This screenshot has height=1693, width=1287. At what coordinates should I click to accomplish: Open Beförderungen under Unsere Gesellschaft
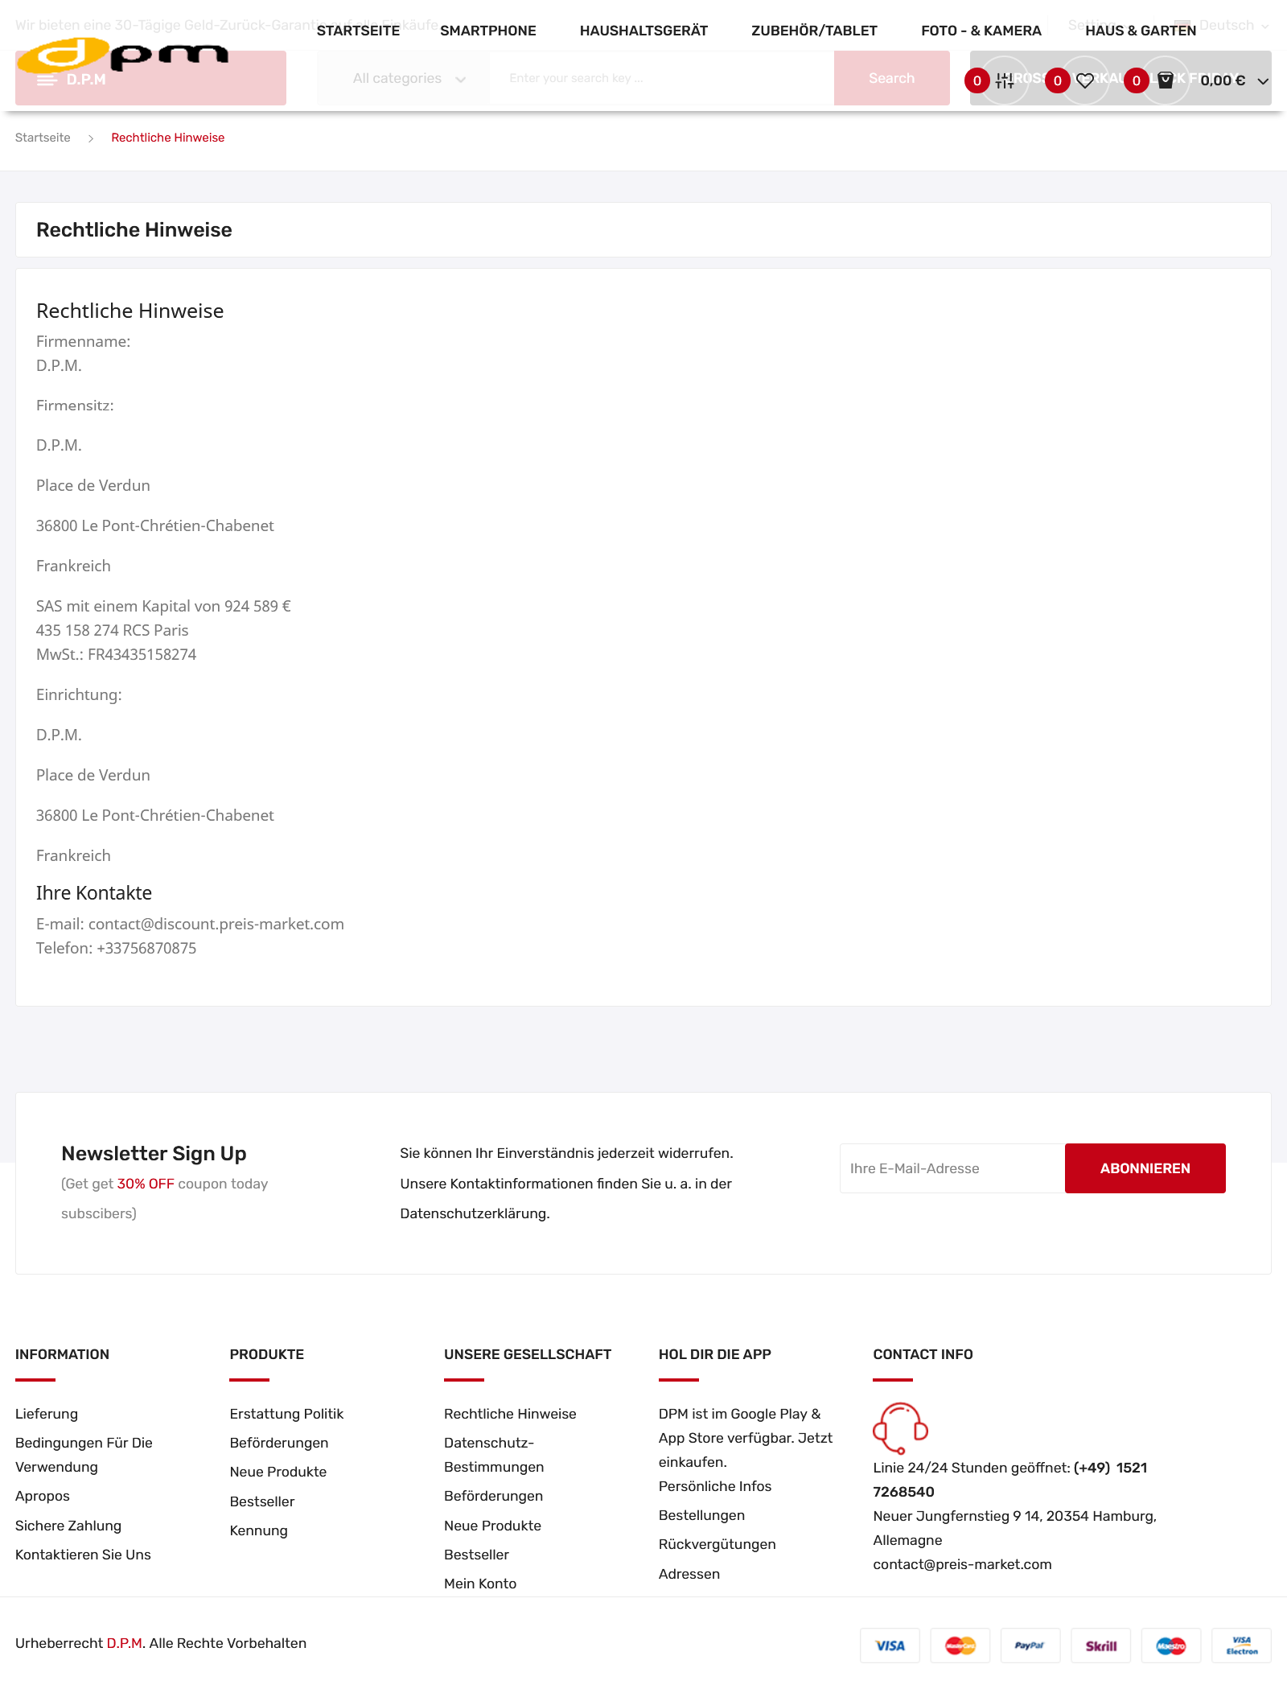[493, 1496]
